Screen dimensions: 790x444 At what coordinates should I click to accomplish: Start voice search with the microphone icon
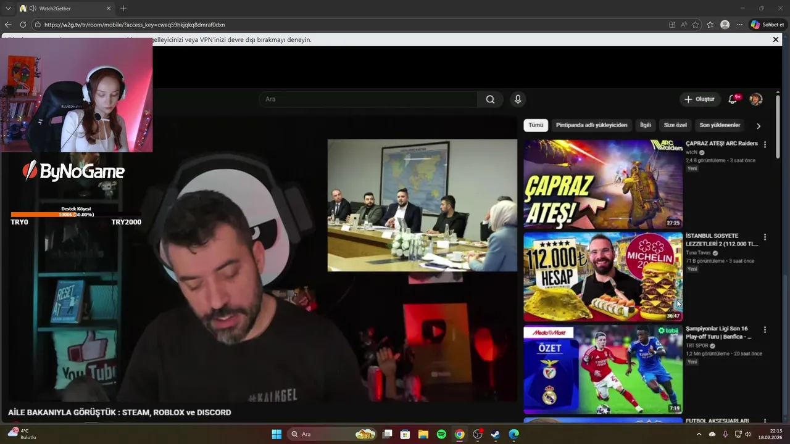518,99
